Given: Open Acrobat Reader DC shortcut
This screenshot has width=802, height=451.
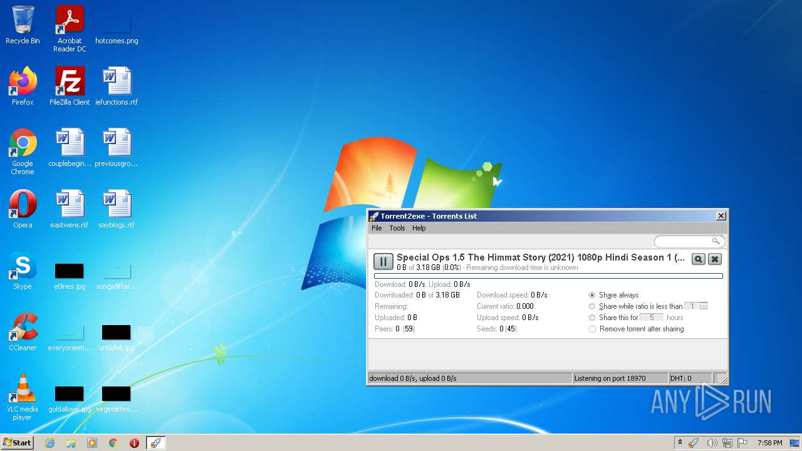Looking at the screenshot, I should point(70,28).
